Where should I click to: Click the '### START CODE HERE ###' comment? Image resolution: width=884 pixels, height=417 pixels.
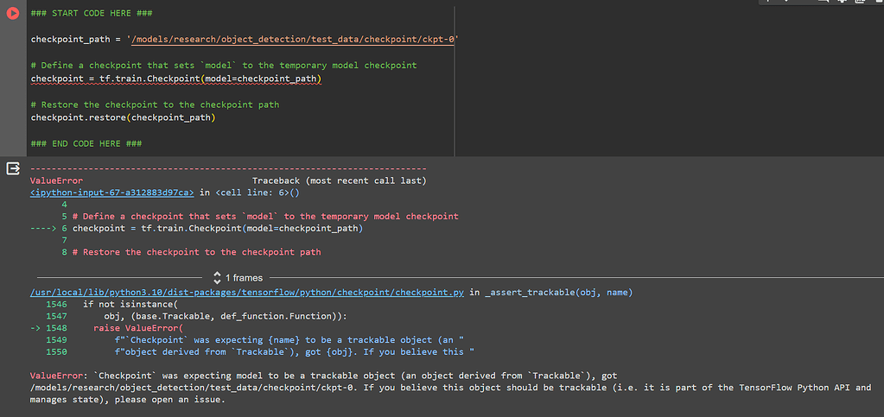(x=86, y=15)
